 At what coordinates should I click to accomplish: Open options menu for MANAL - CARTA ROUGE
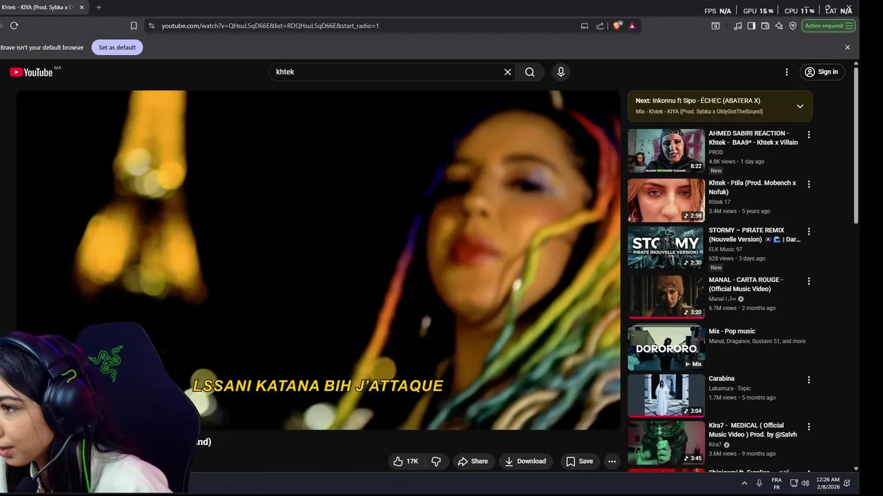[809, 281]
